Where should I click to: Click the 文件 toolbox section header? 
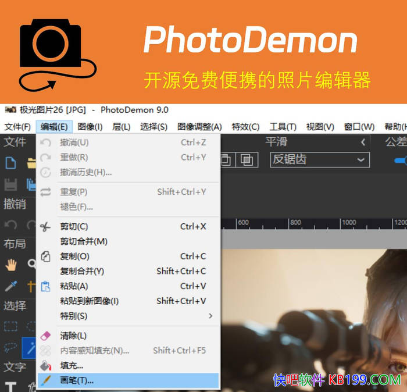pos(15,142)
